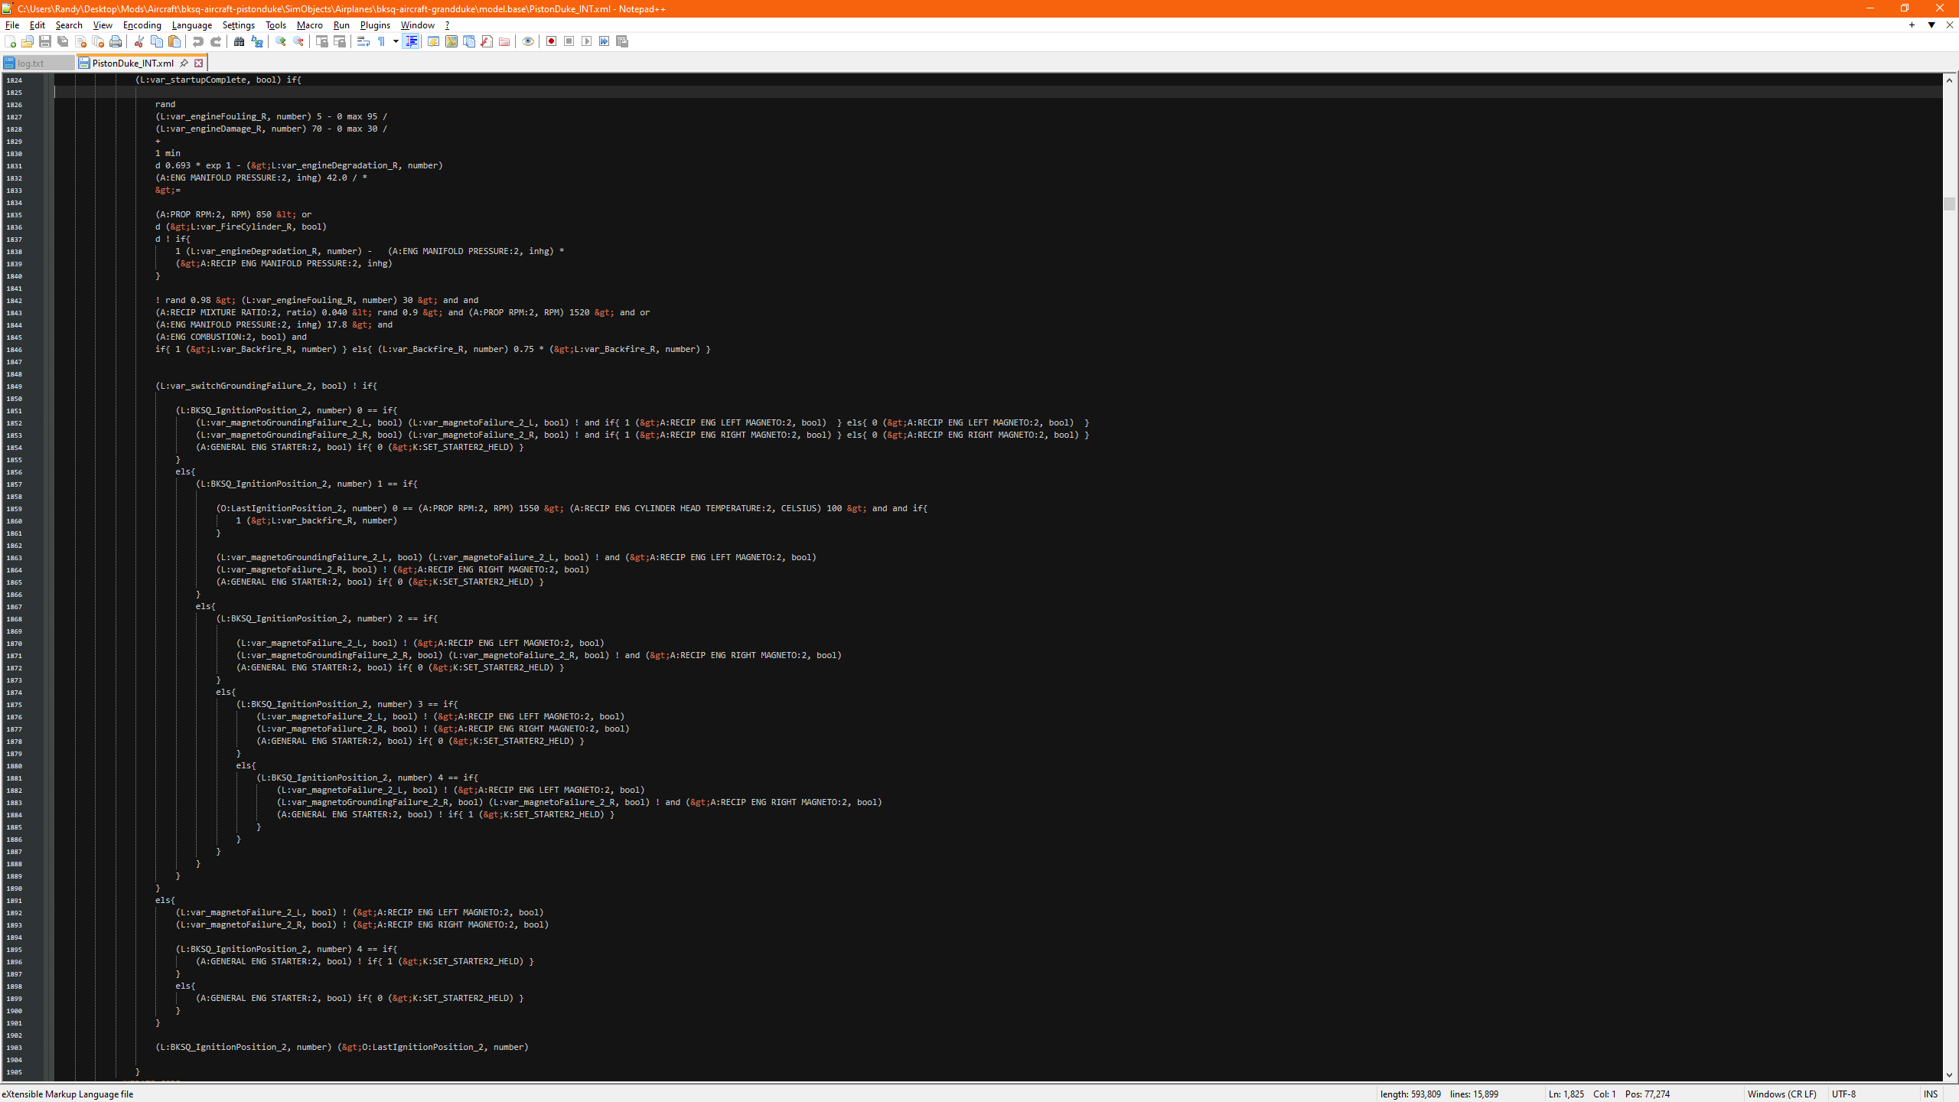
Task: Toggle the monitoring eye icon
Action: click(x=527, y=41)
